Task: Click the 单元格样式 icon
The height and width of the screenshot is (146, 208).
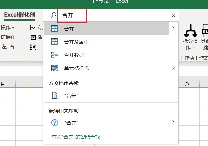Action: (x=55, y=68)
